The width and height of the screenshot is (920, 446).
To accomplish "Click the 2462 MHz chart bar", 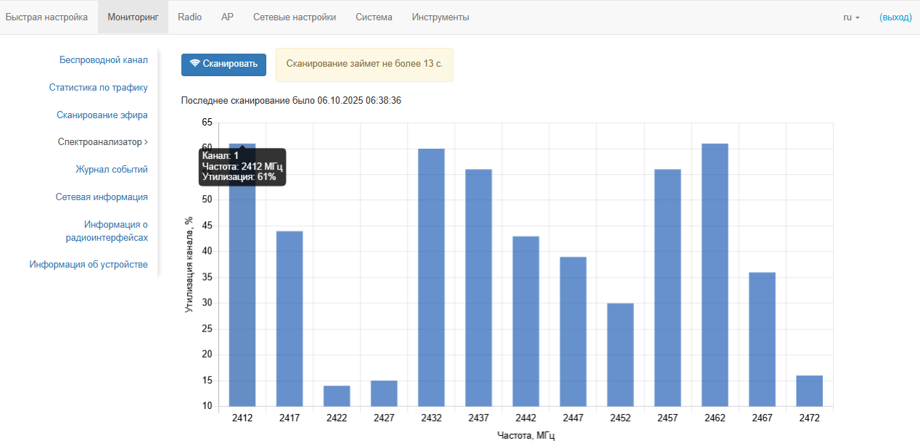I will tap(715, 276).
